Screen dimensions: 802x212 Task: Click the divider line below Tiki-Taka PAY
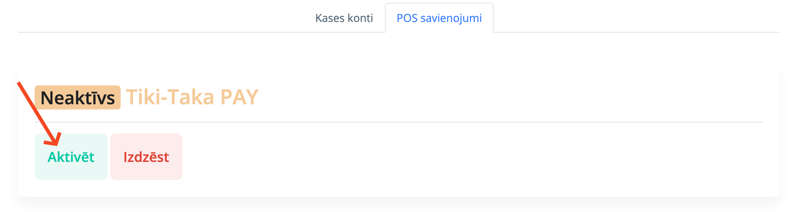tap(411, 122)
